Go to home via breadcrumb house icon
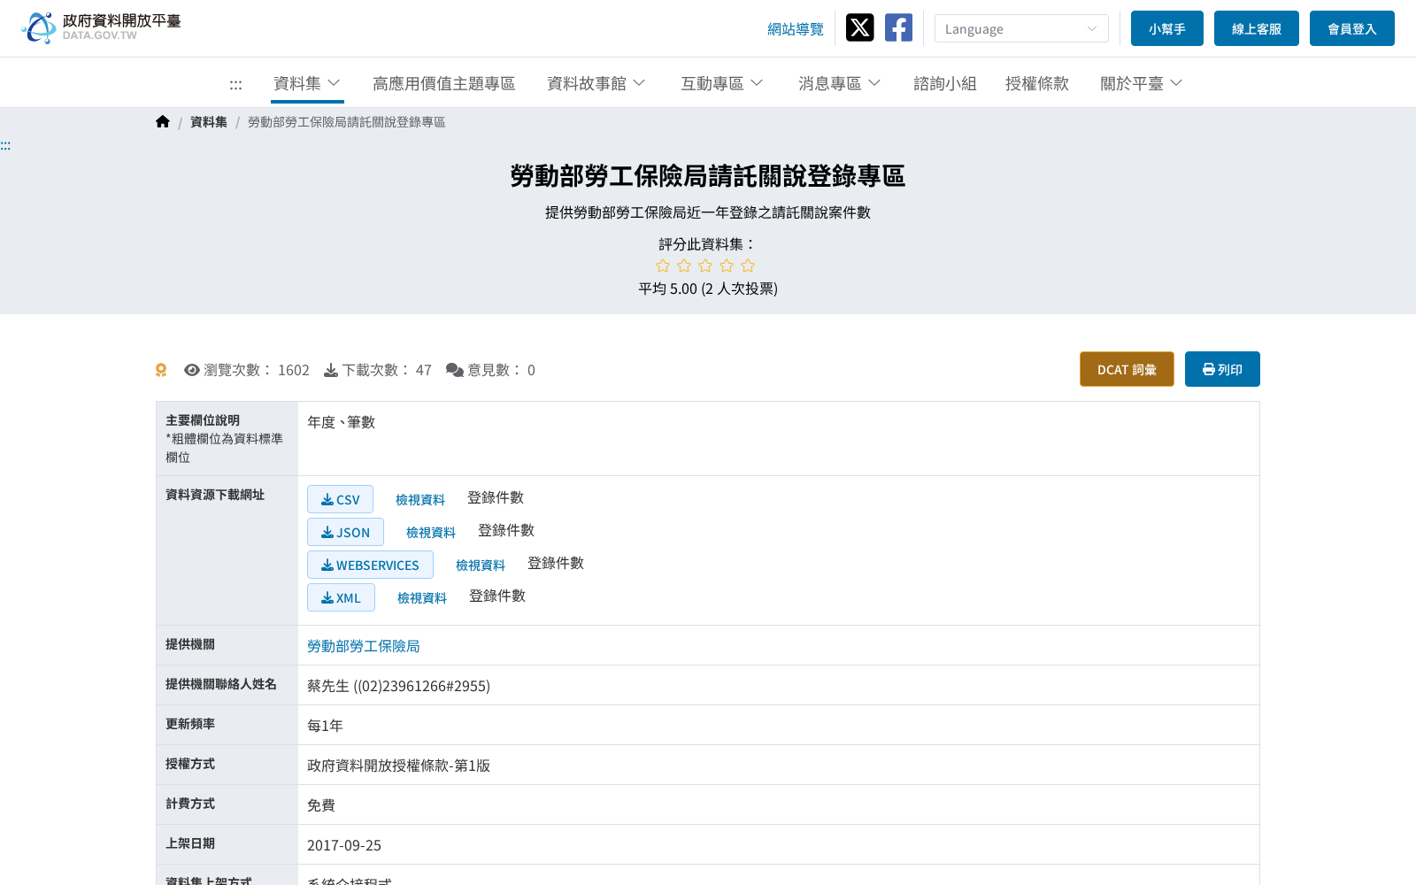Screen dimensions: 1416x885 tap(163, 122)
